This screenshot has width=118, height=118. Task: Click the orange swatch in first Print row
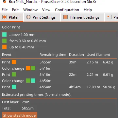coord(14,62)
